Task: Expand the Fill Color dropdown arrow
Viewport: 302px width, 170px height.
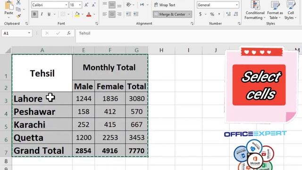Action: click(83, 14)
